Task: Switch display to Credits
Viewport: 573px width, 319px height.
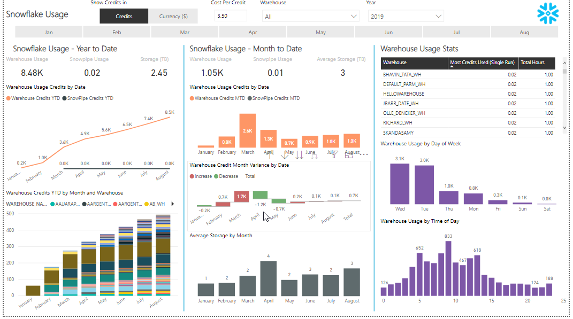Action: [x=124, y=16]
